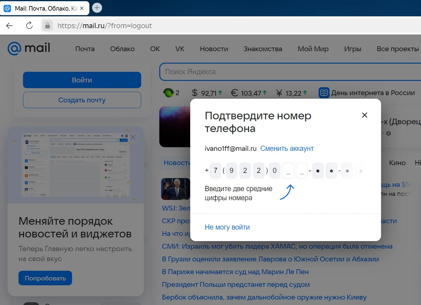Open headline about Polish president trial

point(236,284)
